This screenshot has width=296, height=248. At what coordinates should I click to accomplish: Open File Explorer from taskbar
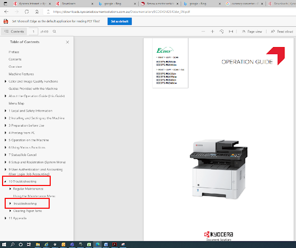pos(38,244)
